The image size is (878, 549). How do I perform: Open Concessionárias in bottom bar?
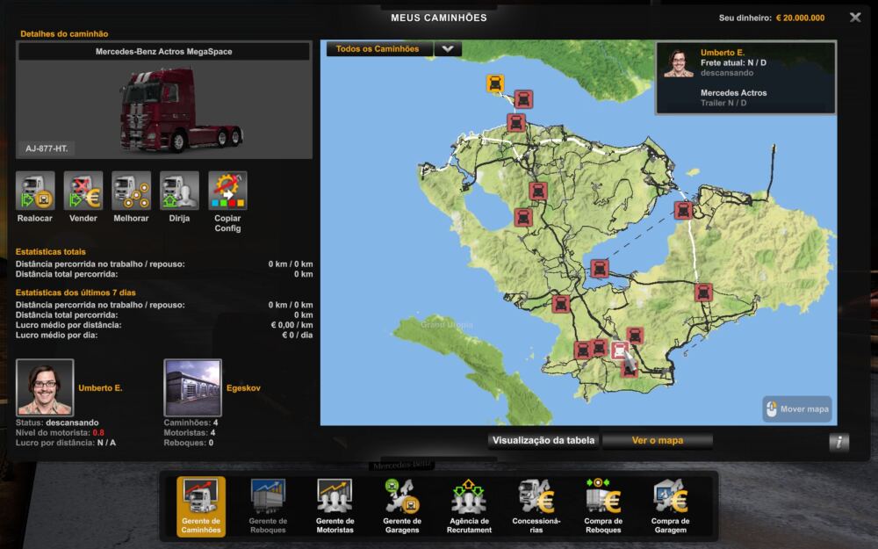click(536, 507)
